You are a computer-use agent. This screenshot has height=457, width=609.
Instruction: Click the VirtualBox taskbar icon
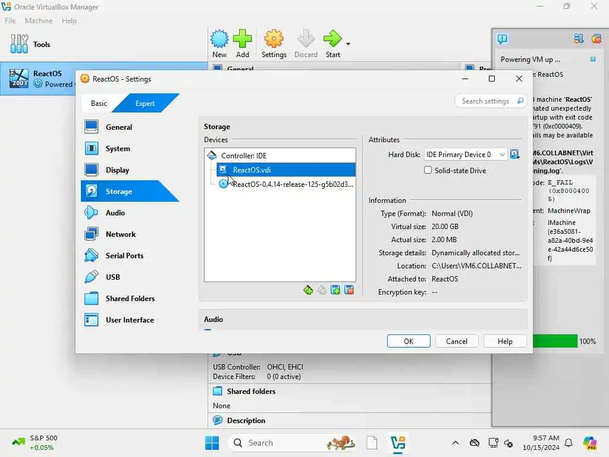pyautogui.click(x=398, y=443)
